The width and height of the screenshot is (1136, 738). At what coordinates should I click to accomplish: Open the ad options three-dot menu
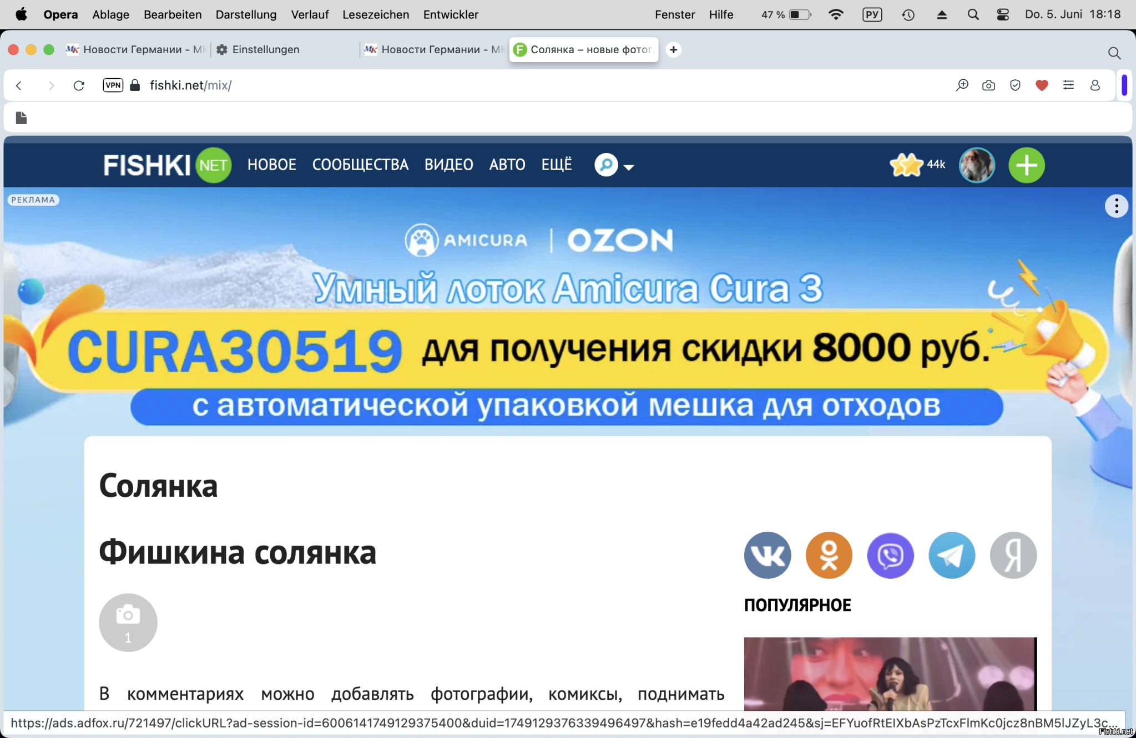tap(1116, 206)
